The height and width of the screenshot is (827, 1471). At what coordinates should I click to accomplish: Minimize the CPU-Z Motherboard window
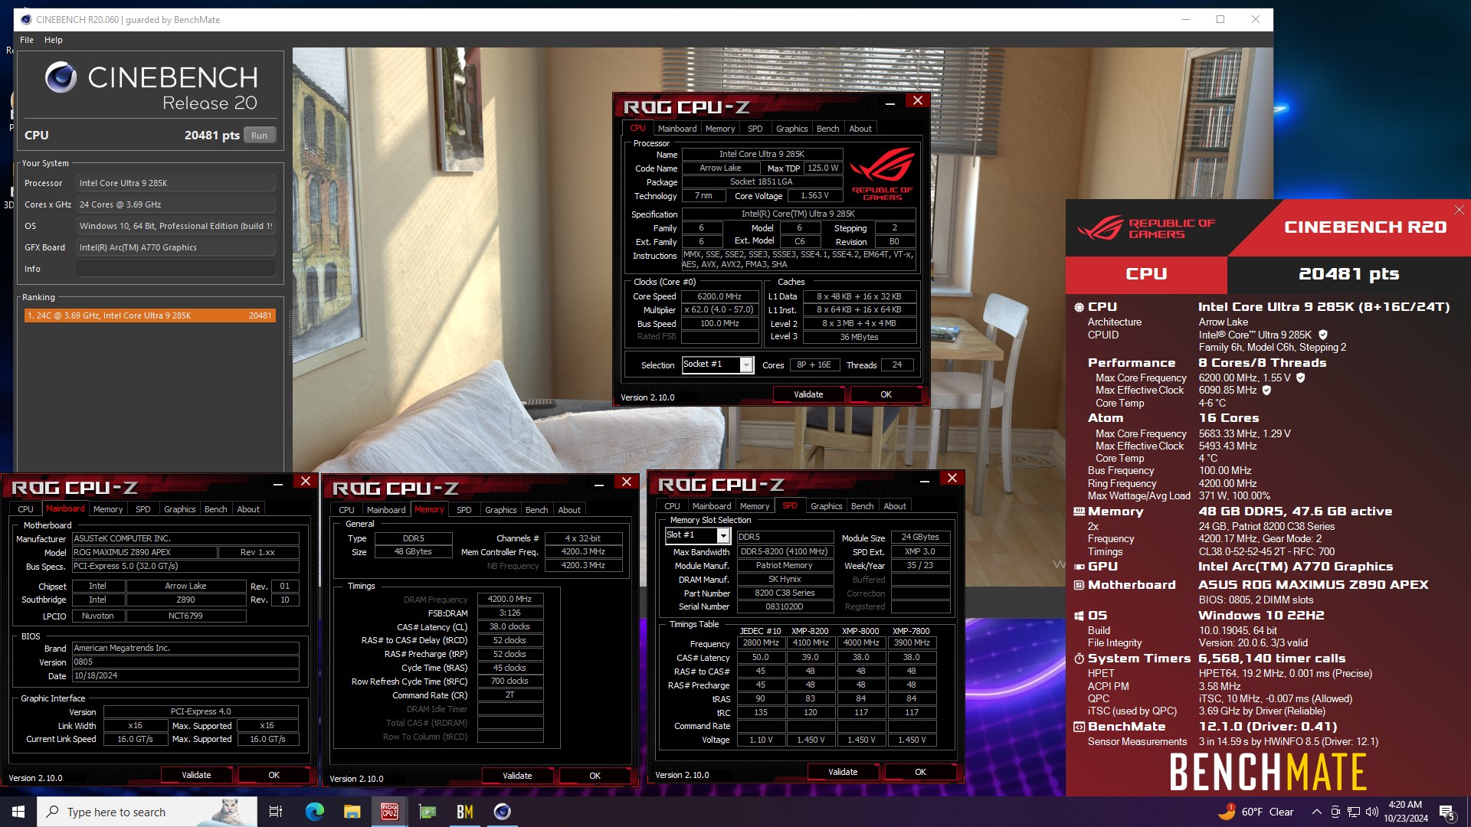point(278,482)
